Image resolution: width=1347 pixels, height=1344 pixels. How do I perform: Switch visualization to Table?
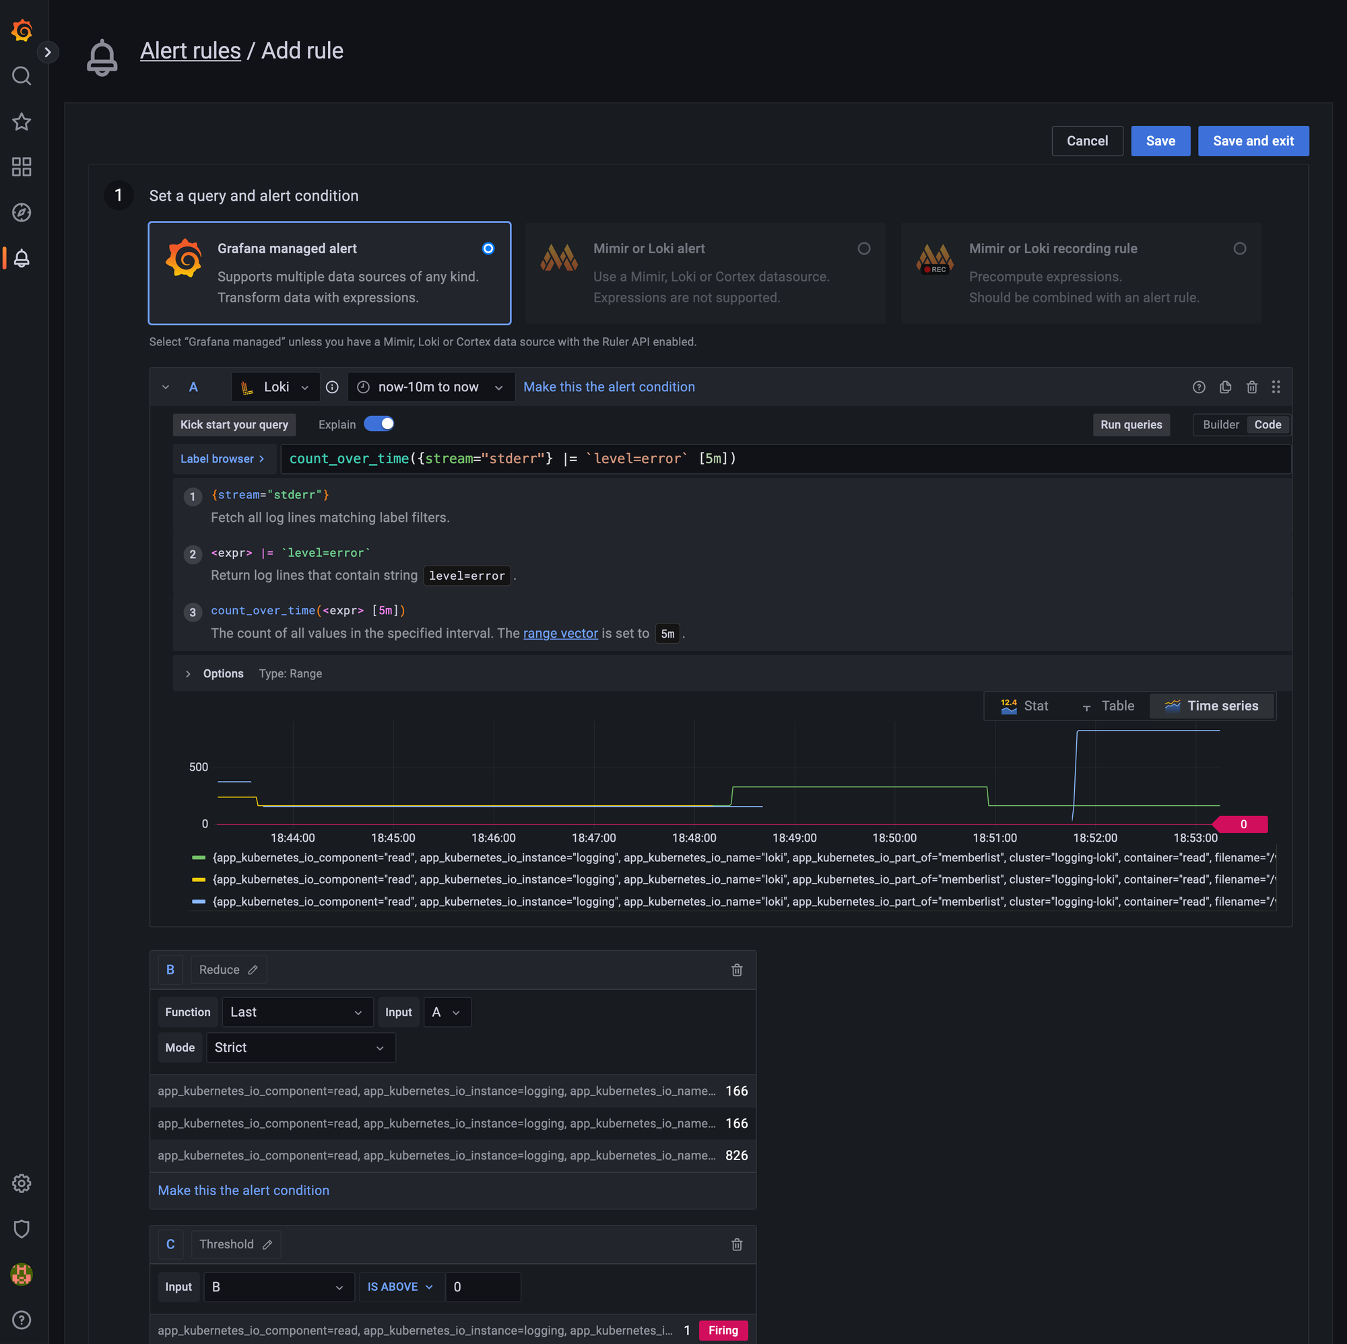[x=1109, y=706]
